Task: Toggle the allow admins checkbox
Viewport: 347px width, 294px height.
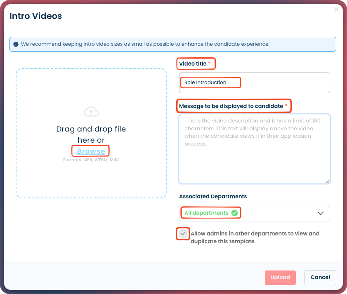Action: [x=183, y=234]
